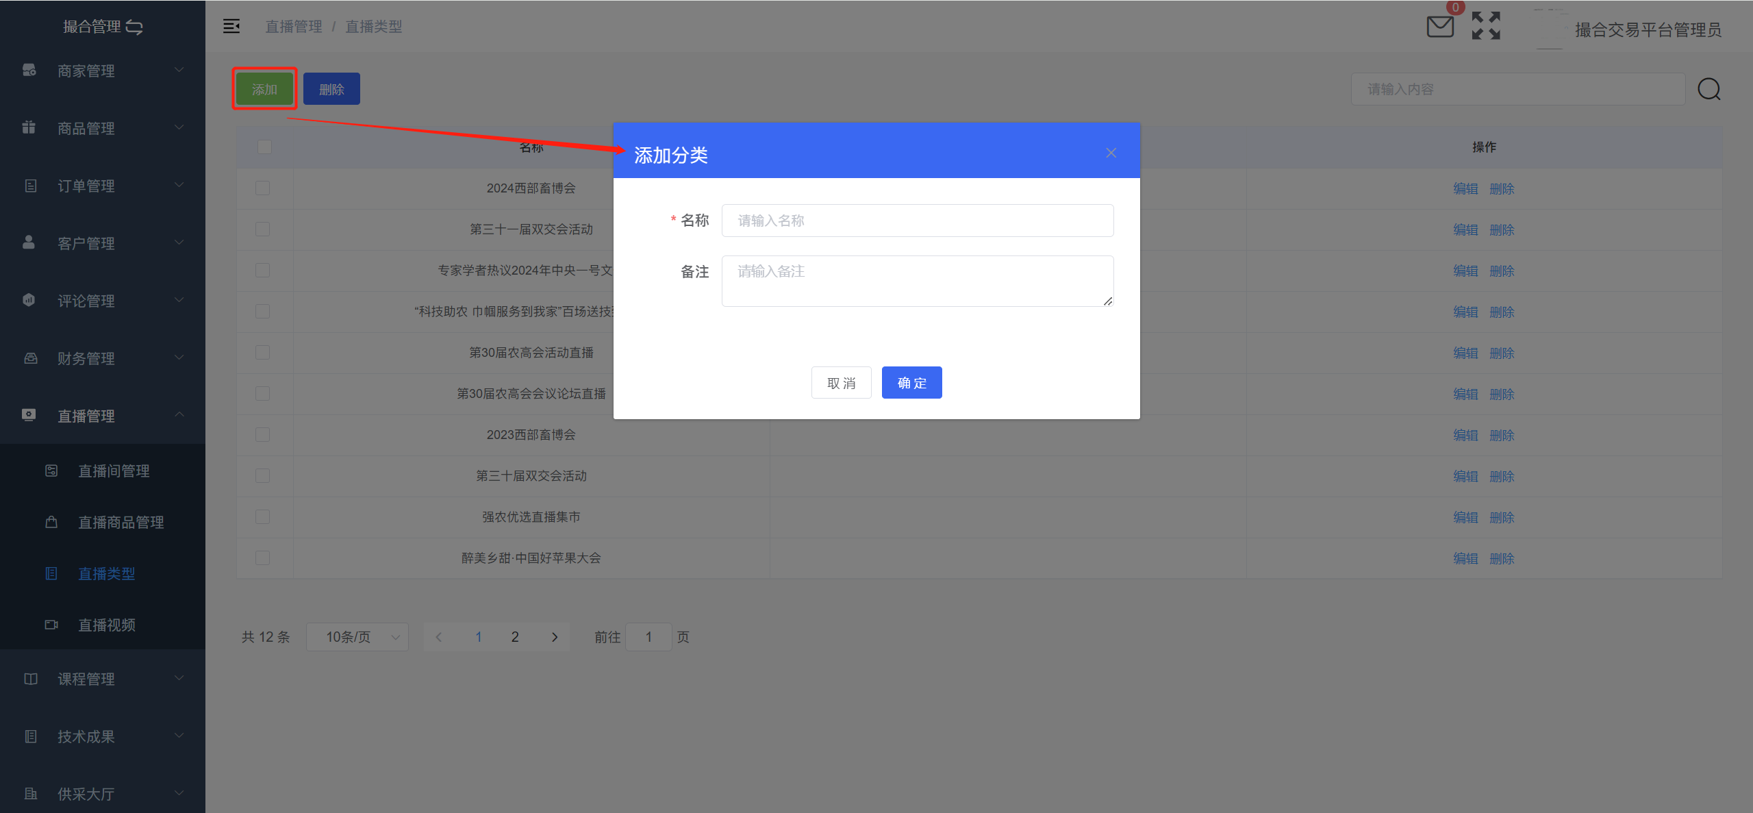Collapse the 直播管理 menu chevron
Image resolution: width=1753 pixels, height=813 pixels.
179,414
